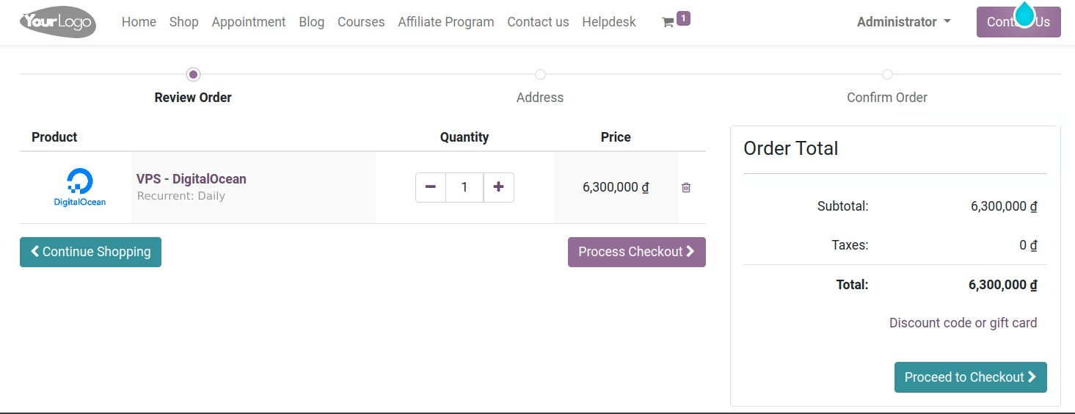Go to the Helpdesk menu item
The image size is (1075, 414).
tap(609, 22)
